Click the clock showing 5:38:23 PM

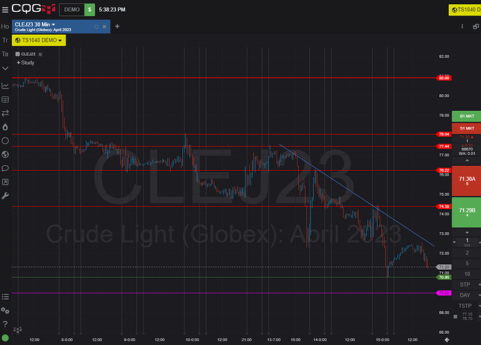pos(112,10)
